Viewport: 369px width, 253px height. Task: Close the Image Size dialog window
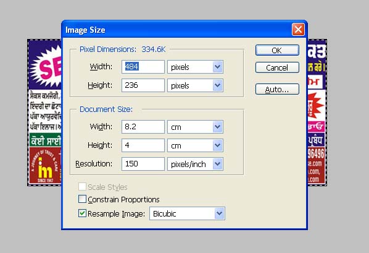[x=298, y=30]
